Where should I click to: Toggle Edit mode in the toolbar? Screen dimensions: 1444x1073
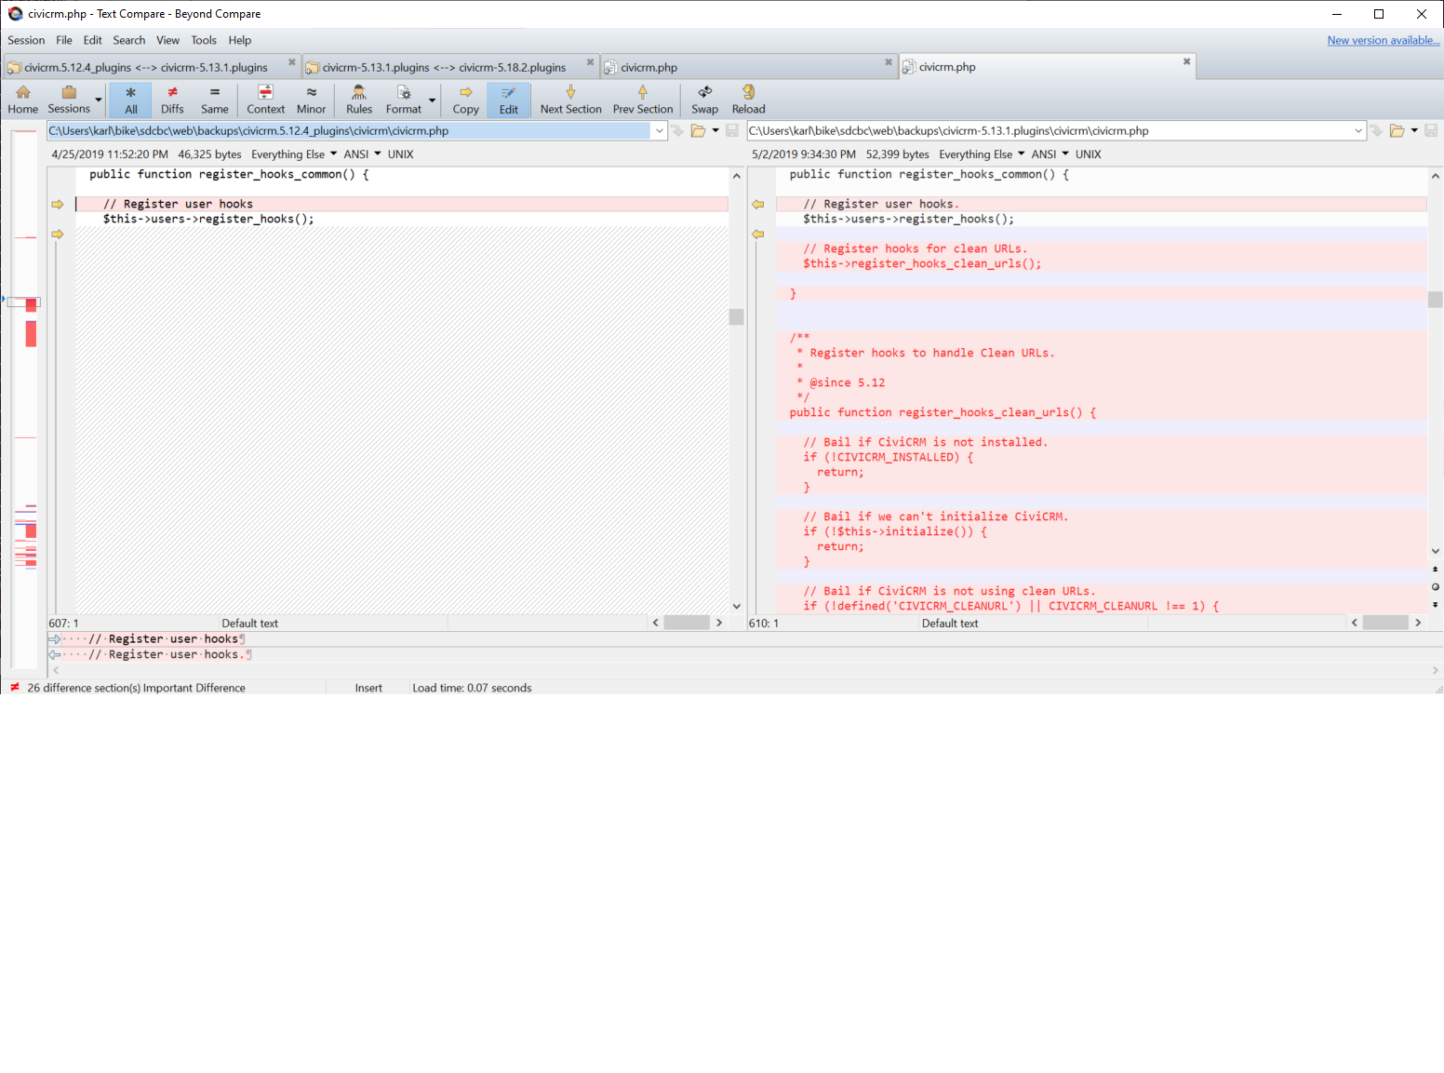[509, 100]
